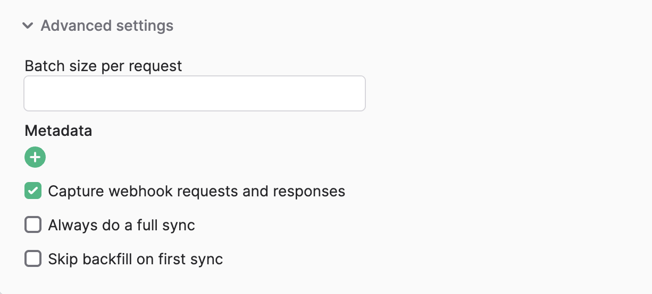This screenshot has height=294, width=652.
Task: Collapse Advanced settings using the chevron arrow
Action: coord(28,25)
